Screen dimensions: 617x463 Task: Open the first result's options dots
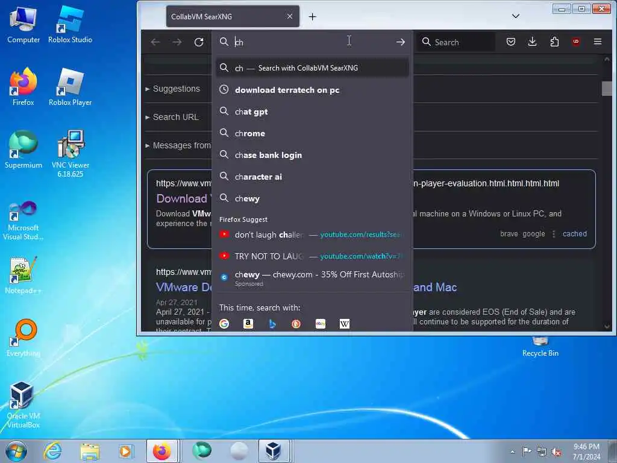[554, 234]
